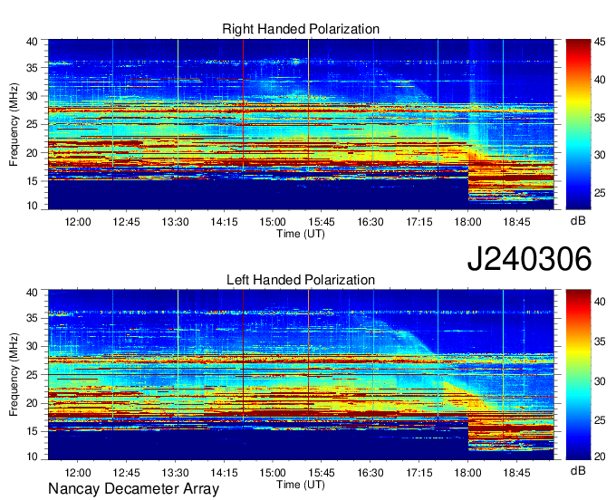Click the Right Handed Polarization title

(x=301, y=29)
